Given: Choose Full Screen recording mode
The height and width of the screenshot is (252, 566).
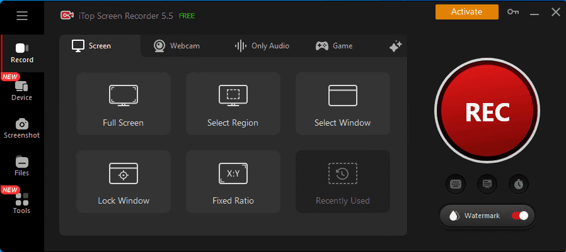Looking at the screenshot, I should tap(124, 104).
